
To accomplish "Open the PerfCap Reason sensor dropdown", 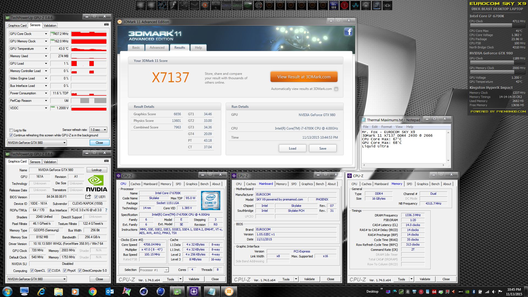I will [46, 101].
